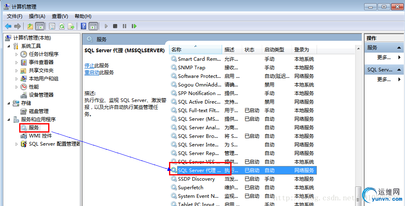
Task: Click the Export List toolbar icon
Action: pos(71,26)
